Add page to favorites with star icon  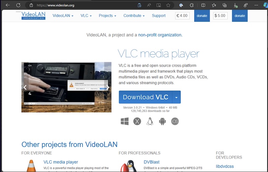168,5
